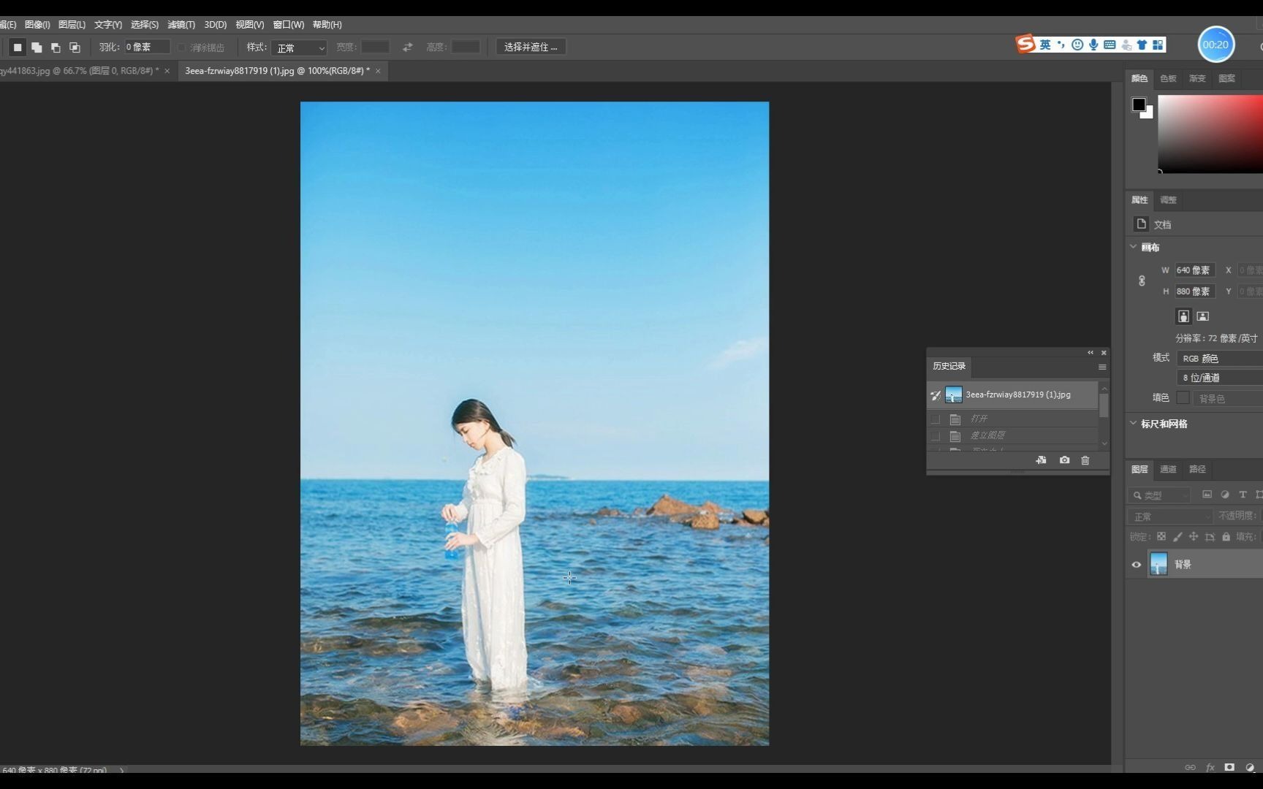This screenshot has width=1263, height=789.
Task: Click the 羽化 feather input field
Action: [x=147, y=47]
